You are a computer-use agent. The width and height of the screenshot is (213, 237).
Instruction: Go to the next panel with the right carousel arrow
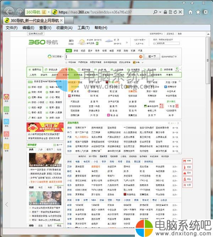178,123
